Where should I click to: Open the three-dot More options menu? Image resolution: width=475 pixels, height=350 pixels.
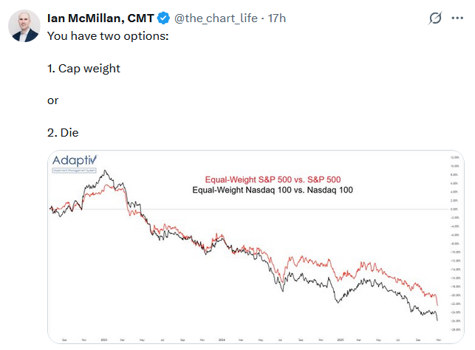point(458,18)
